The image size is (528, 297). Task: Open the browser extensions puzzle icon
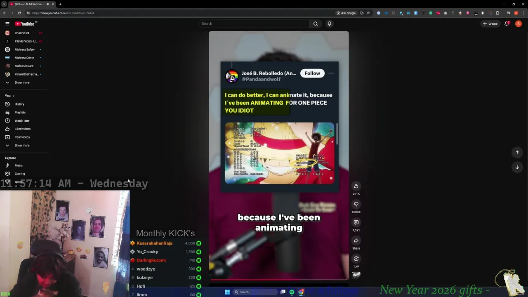point(497,13)
